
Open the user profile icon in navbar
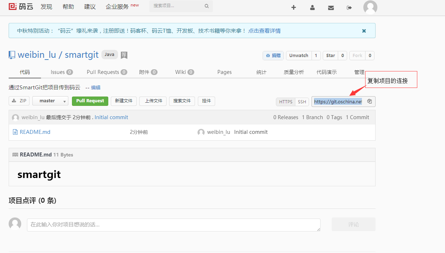(312, 8)
